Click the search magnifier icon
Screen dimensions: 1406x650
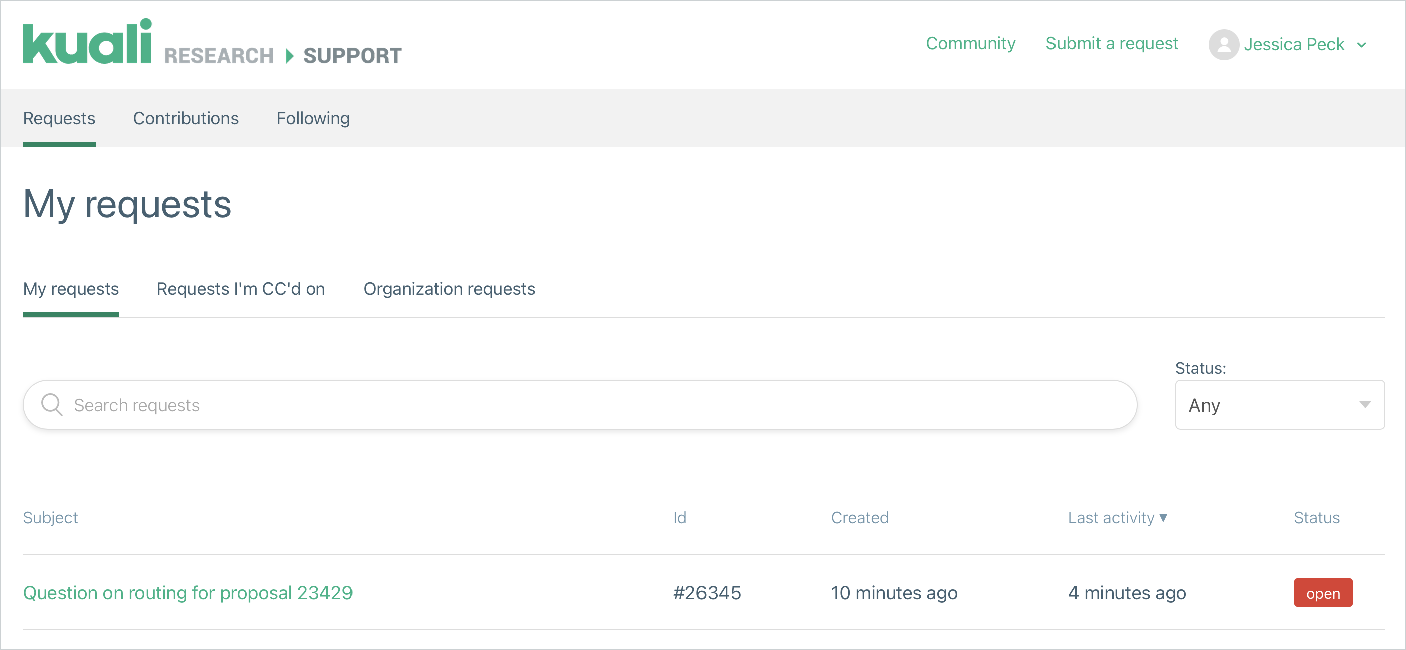pyautogui.click(x=52, y=405)
